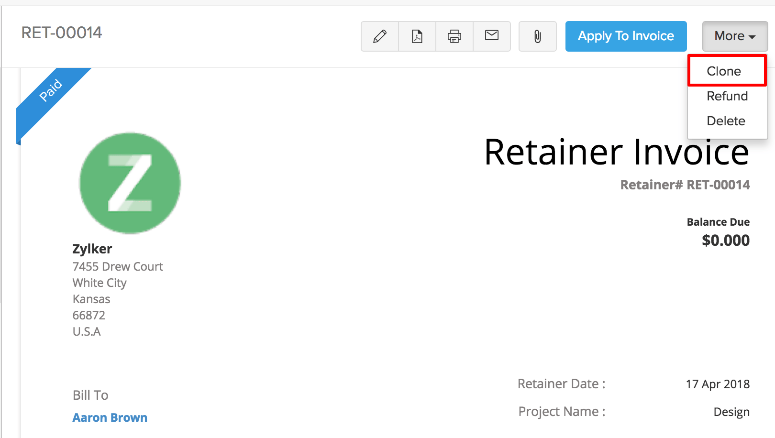Click the pencil edit icon
The width and height of the screenshot is (775, 438).
pos(380,36)
